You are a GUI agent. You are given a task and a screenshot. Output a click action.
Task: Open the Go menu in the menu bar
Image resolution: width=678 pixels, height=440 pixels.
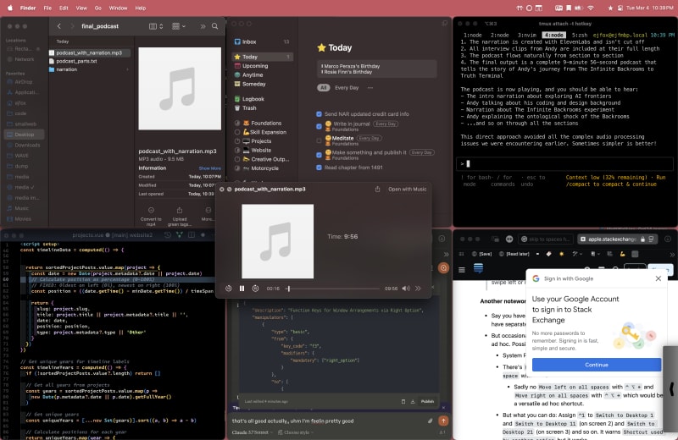tap(98, 8)
